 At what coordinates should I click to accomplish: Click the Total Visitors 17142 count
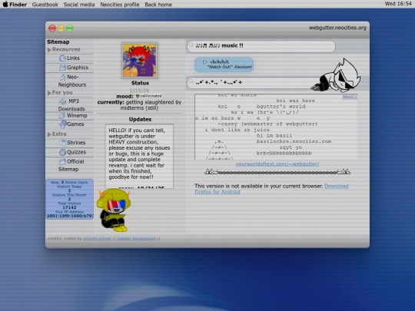69,207
